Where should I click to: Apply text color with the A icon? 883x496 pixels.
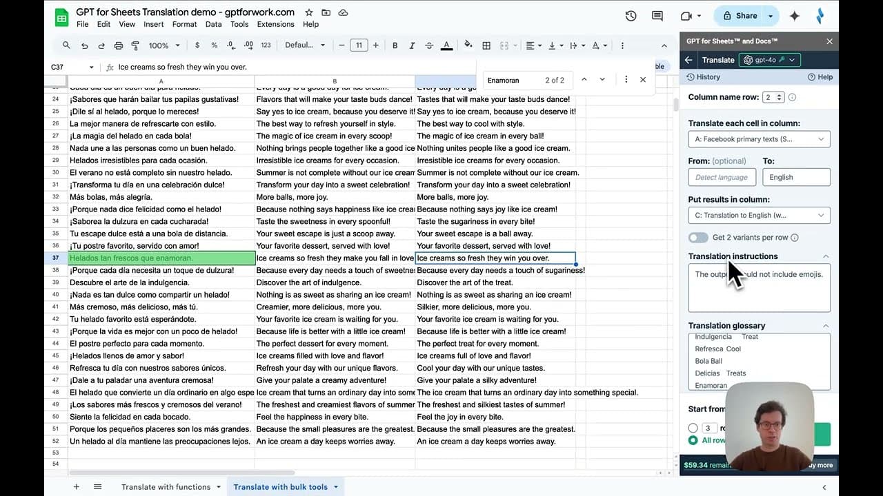click(447, 45)
